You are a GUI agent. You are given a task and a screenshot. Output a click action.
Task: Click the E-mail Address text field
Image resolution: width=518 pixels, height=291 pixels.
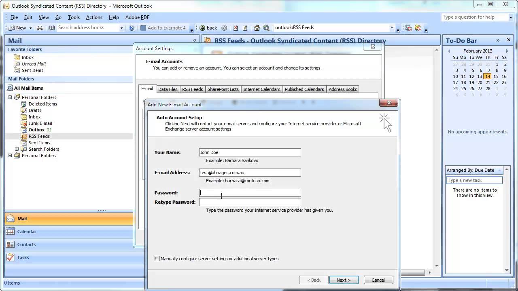click(250, 173)
